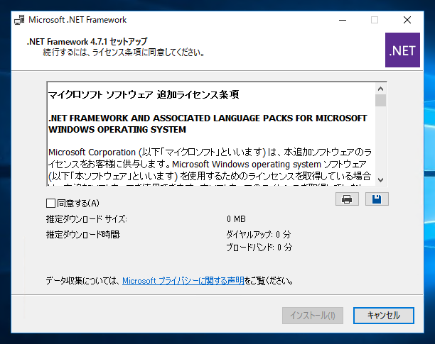Viewport: 435px width, 344px height.
Task: Cancel setup with キャンセル button
Action: (384, 315)
